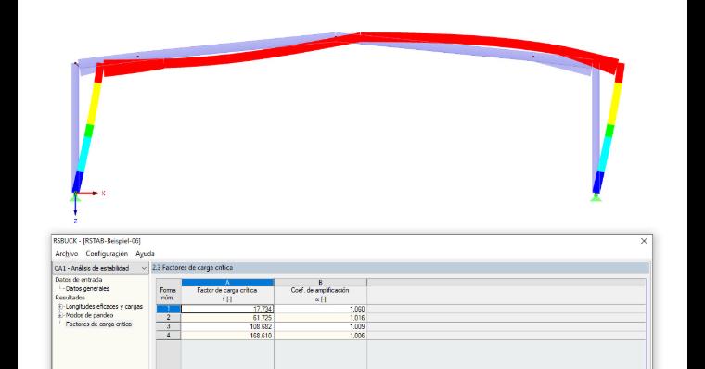Viewport: 705px width, 369px height.
Task: Click amplification cell 1.060
Action: [x=320, y=310]
